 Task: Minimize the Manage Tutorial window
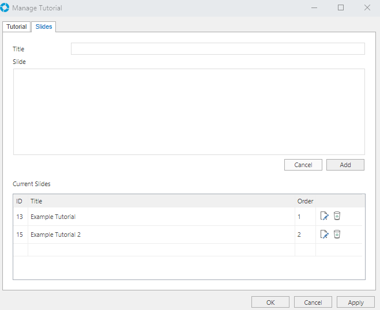pyautogui.click(x=314, y=8)
